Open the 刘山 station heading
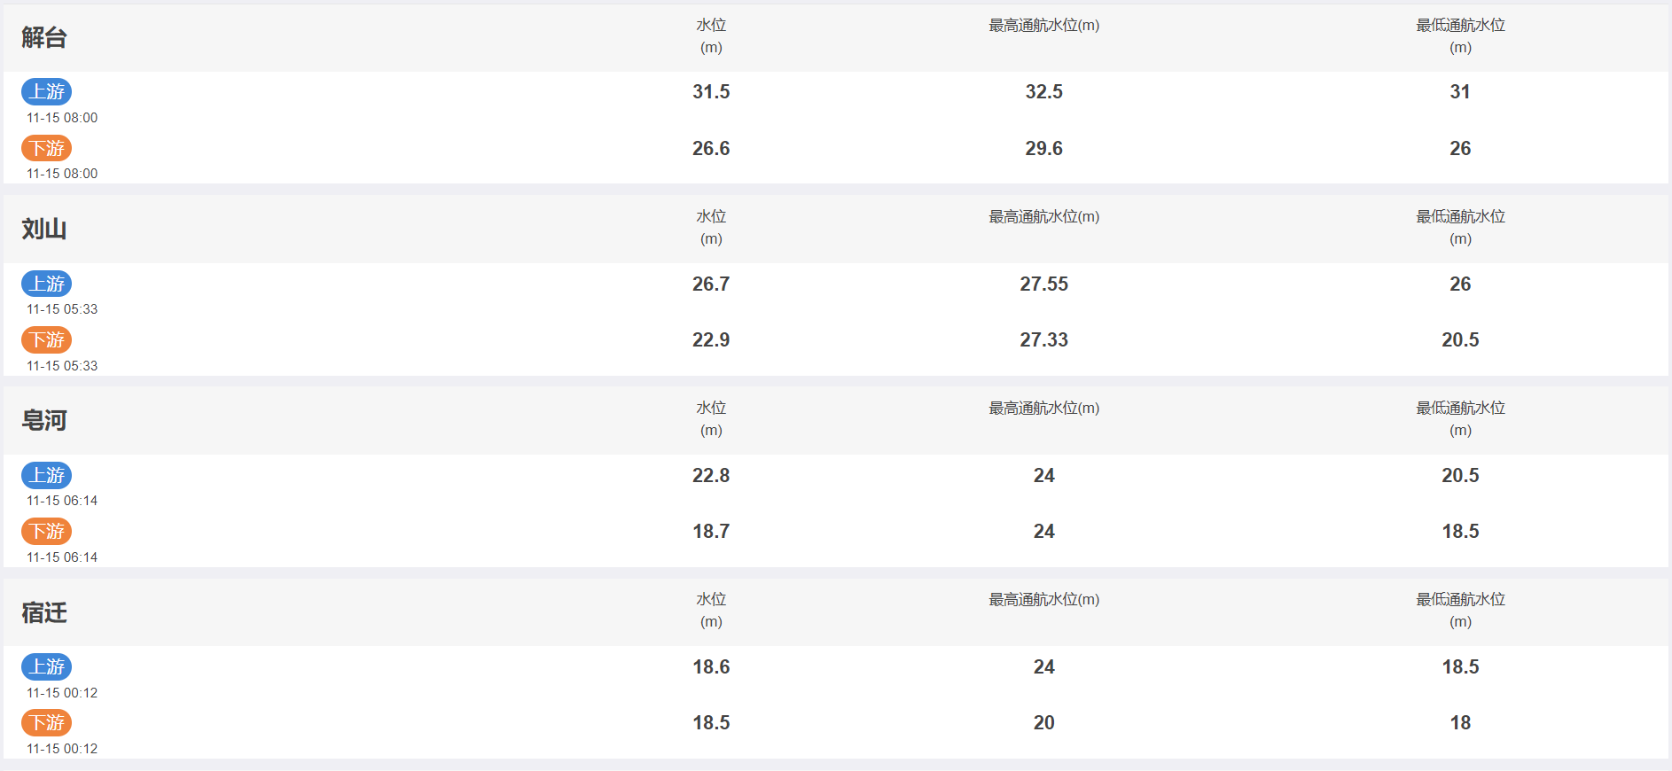 click(44, 229)
